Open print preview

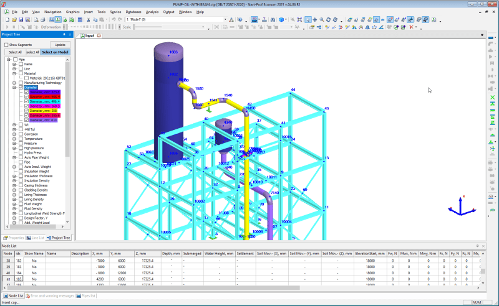(36, 20)
